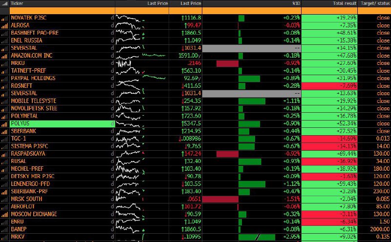Click the 230.00 target for SBERBANK-PRF
Screen dimensions: 391x242
(x=382, y=191)
